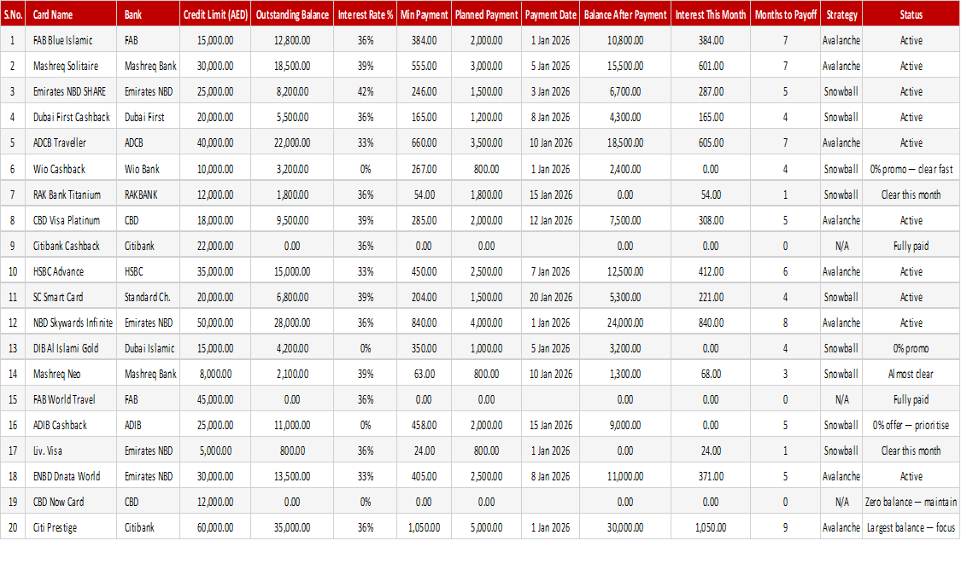Select the 7 Jan 2026 payment date
961x564 pixels.
pyautogui.click(x=550, y=272)
